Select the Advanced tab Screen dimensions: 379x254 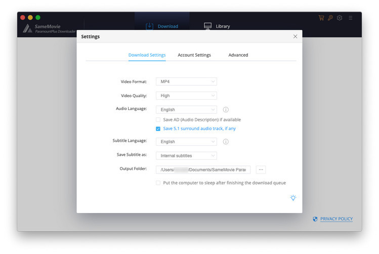(x=238, y=55)
